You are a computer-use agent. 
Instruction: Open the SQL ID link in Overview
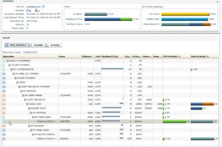click(33, 7)
